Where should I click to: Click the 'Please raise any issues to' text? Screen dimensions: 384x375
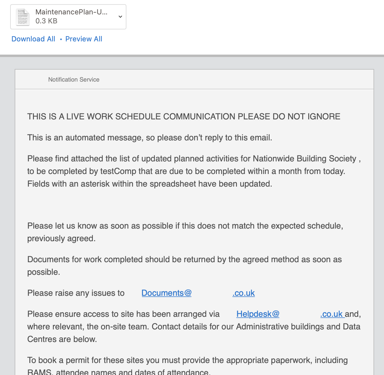[x=76, y=293]
